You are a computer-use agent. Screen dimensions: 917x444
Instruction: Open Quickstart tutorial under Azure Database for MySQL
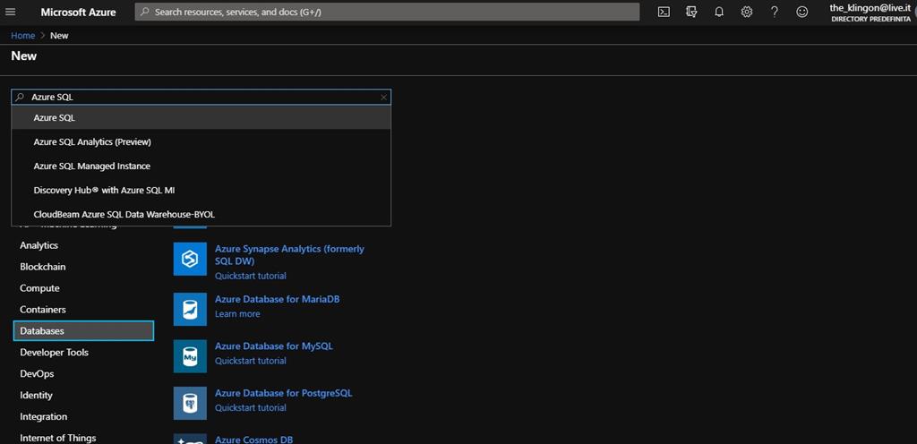point(251,361)
